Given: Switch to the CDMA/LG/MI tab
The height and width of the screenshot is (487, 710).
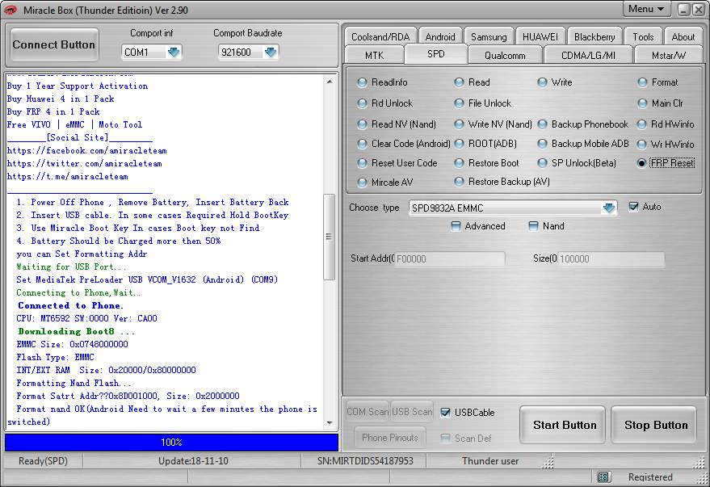Looking at the screenshot, I should [x=588, y=55].
